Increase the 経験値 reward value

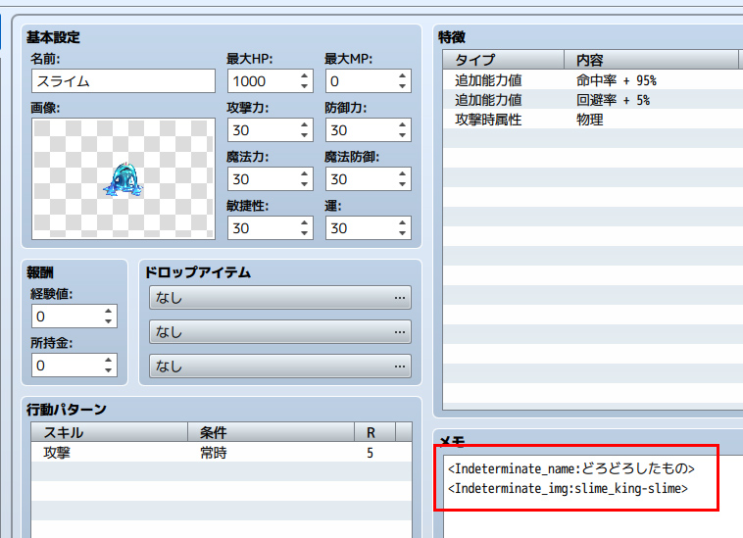(x=108, y=311)
